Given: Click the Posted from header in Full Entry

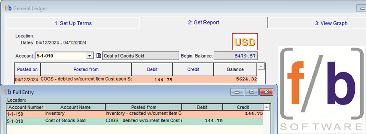Looking at the screenshot, I should pyautogui.click(x=144, y=107).
